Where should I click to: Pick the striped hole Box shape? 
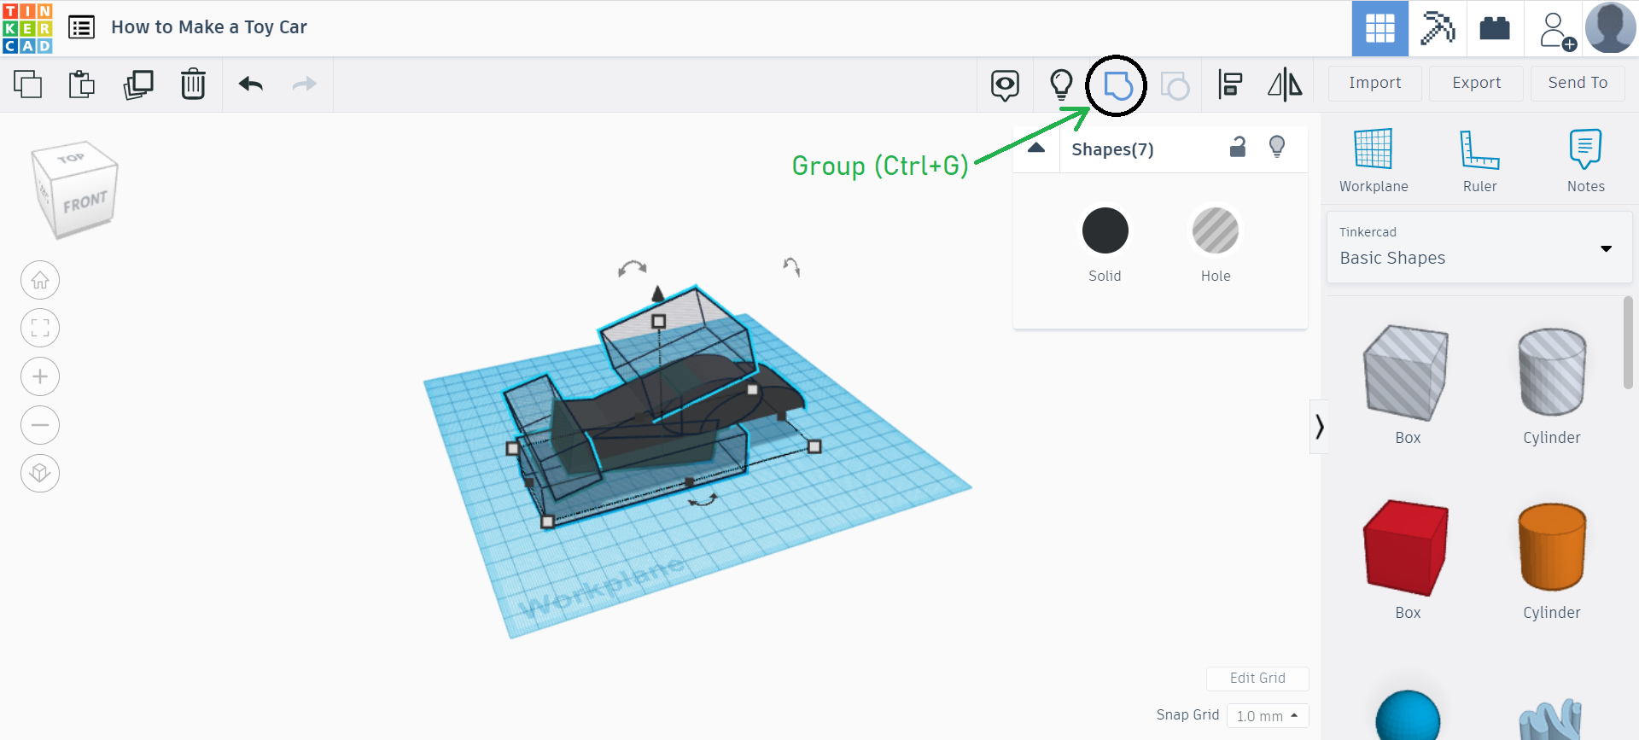pos(1407,373)
